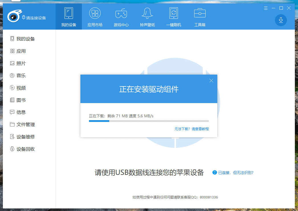Screen dimensions: 298x211
Task: Select 我的设备 in the left sidebar
Action: coord(25,39)
